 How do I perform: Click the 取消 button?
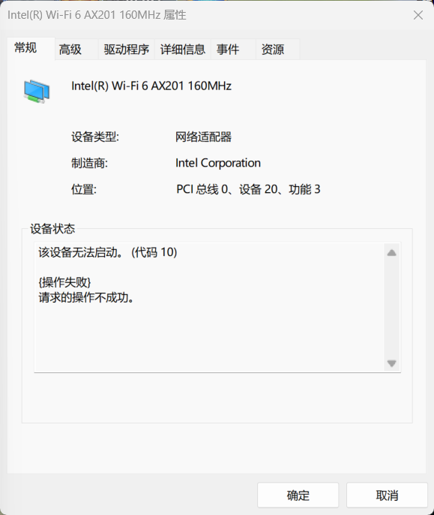point(387,495)
